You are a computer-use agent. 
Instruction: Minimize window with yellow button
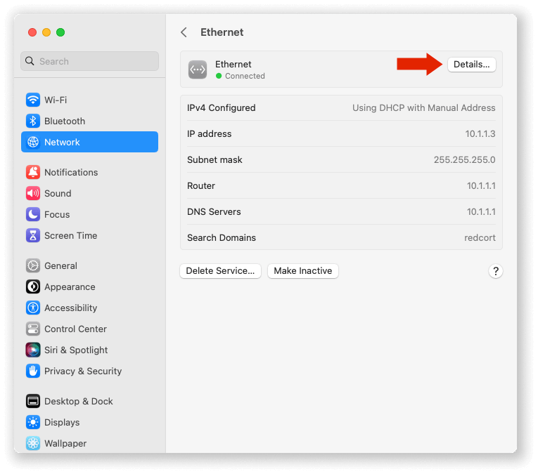pyautogui.click(x=46, y=32)
